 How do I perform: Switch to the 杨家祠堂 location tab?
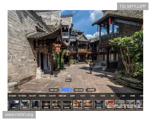(x=42, y=96)
